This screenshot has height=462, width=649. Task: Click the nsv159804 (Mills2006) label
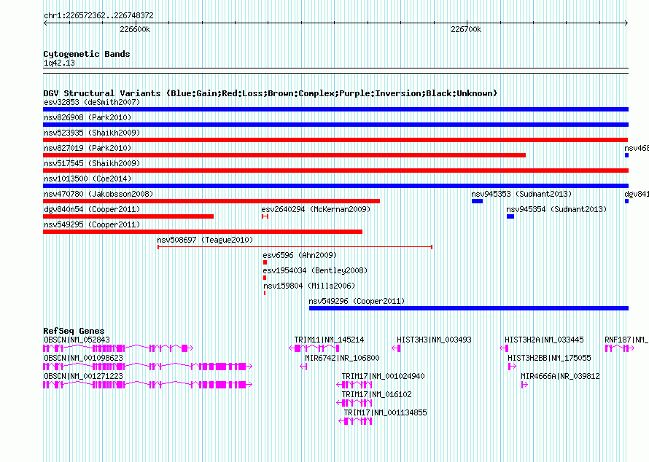(309, 286)
